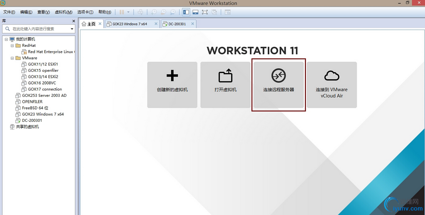Close the 主页 tab
425x215 pixels.
coord(100,24)
